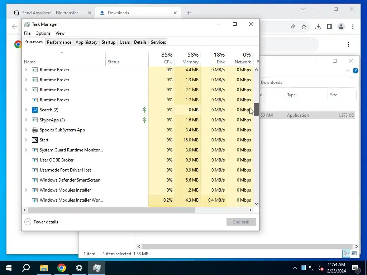This screenshot has width=367, height=275.
Task: Show hidden tray icons chevron
Action: (295, 268)
